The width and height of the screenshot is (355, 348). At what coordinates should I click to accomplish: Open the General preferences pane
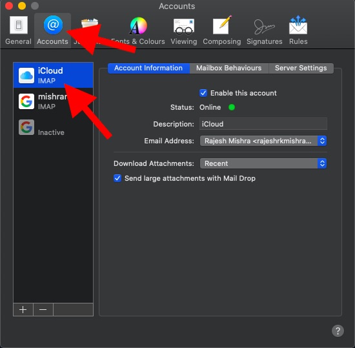[x=18, y=30]
